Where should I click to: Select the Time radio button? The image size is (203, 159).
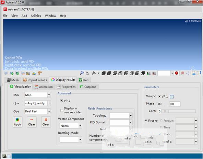[161, 127]
